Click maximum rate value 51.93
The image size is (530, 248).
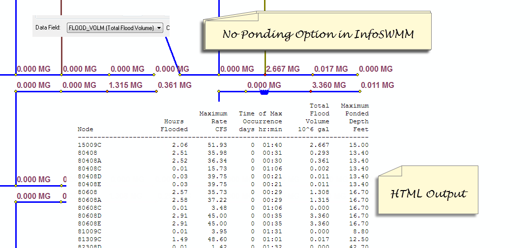[x=217, y=145]
